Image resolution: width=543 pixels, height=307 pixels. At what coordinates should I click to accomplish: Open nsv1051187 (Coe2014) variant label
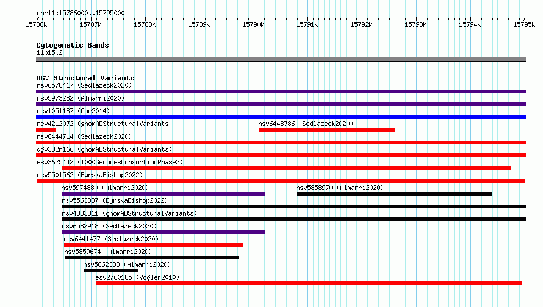click(x=73, y=111)
